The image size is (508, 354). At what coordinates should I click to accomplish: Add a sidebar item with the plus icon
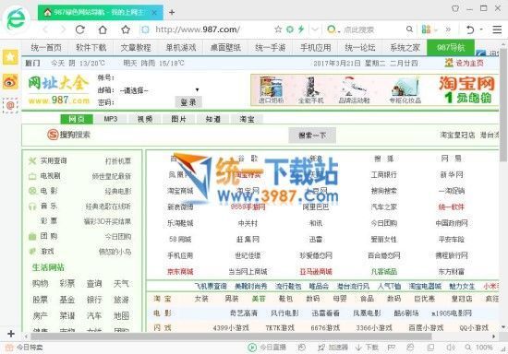11,334
